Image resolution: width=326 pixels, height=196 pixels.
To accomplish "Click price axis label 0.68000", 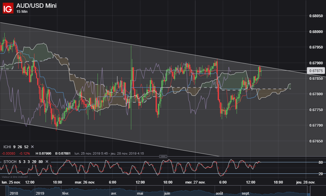I will click(x=316, y=32).
